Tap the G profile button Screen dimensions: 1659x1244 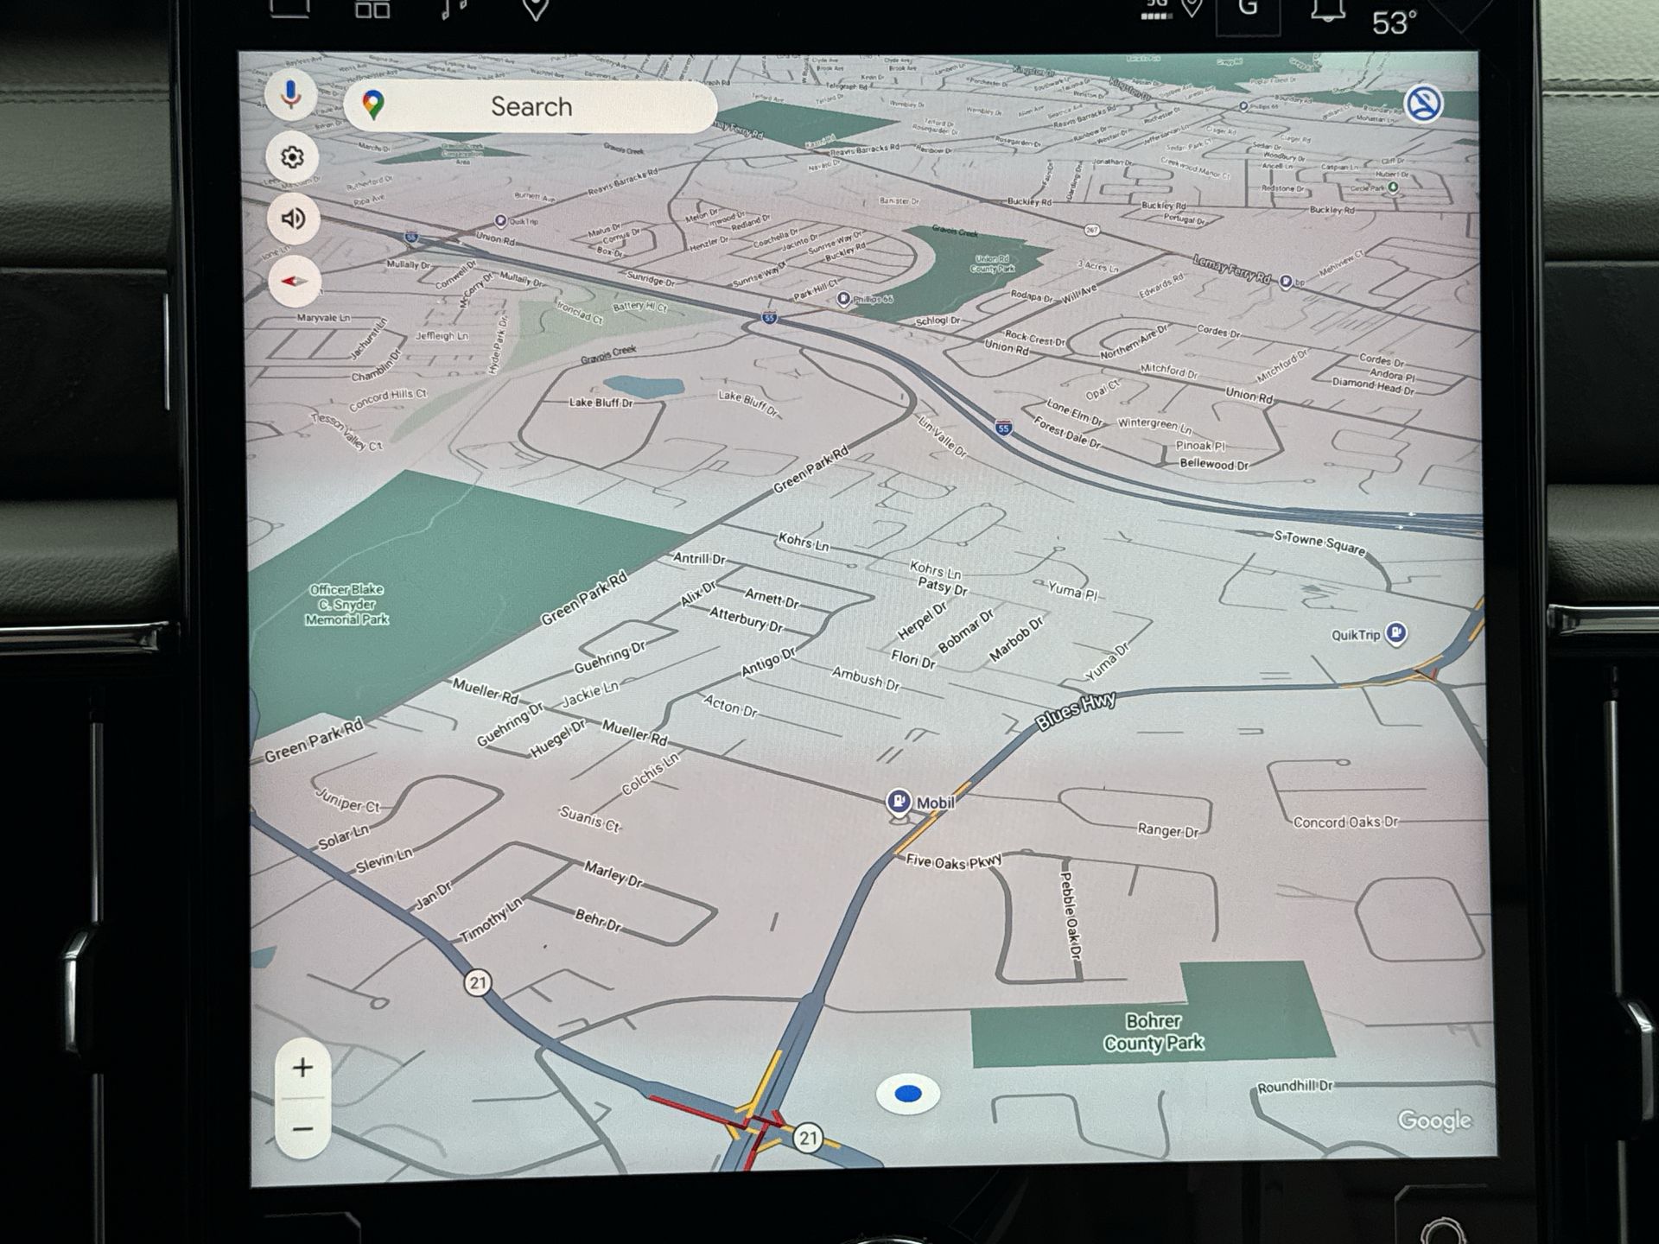coord(1247,10)
